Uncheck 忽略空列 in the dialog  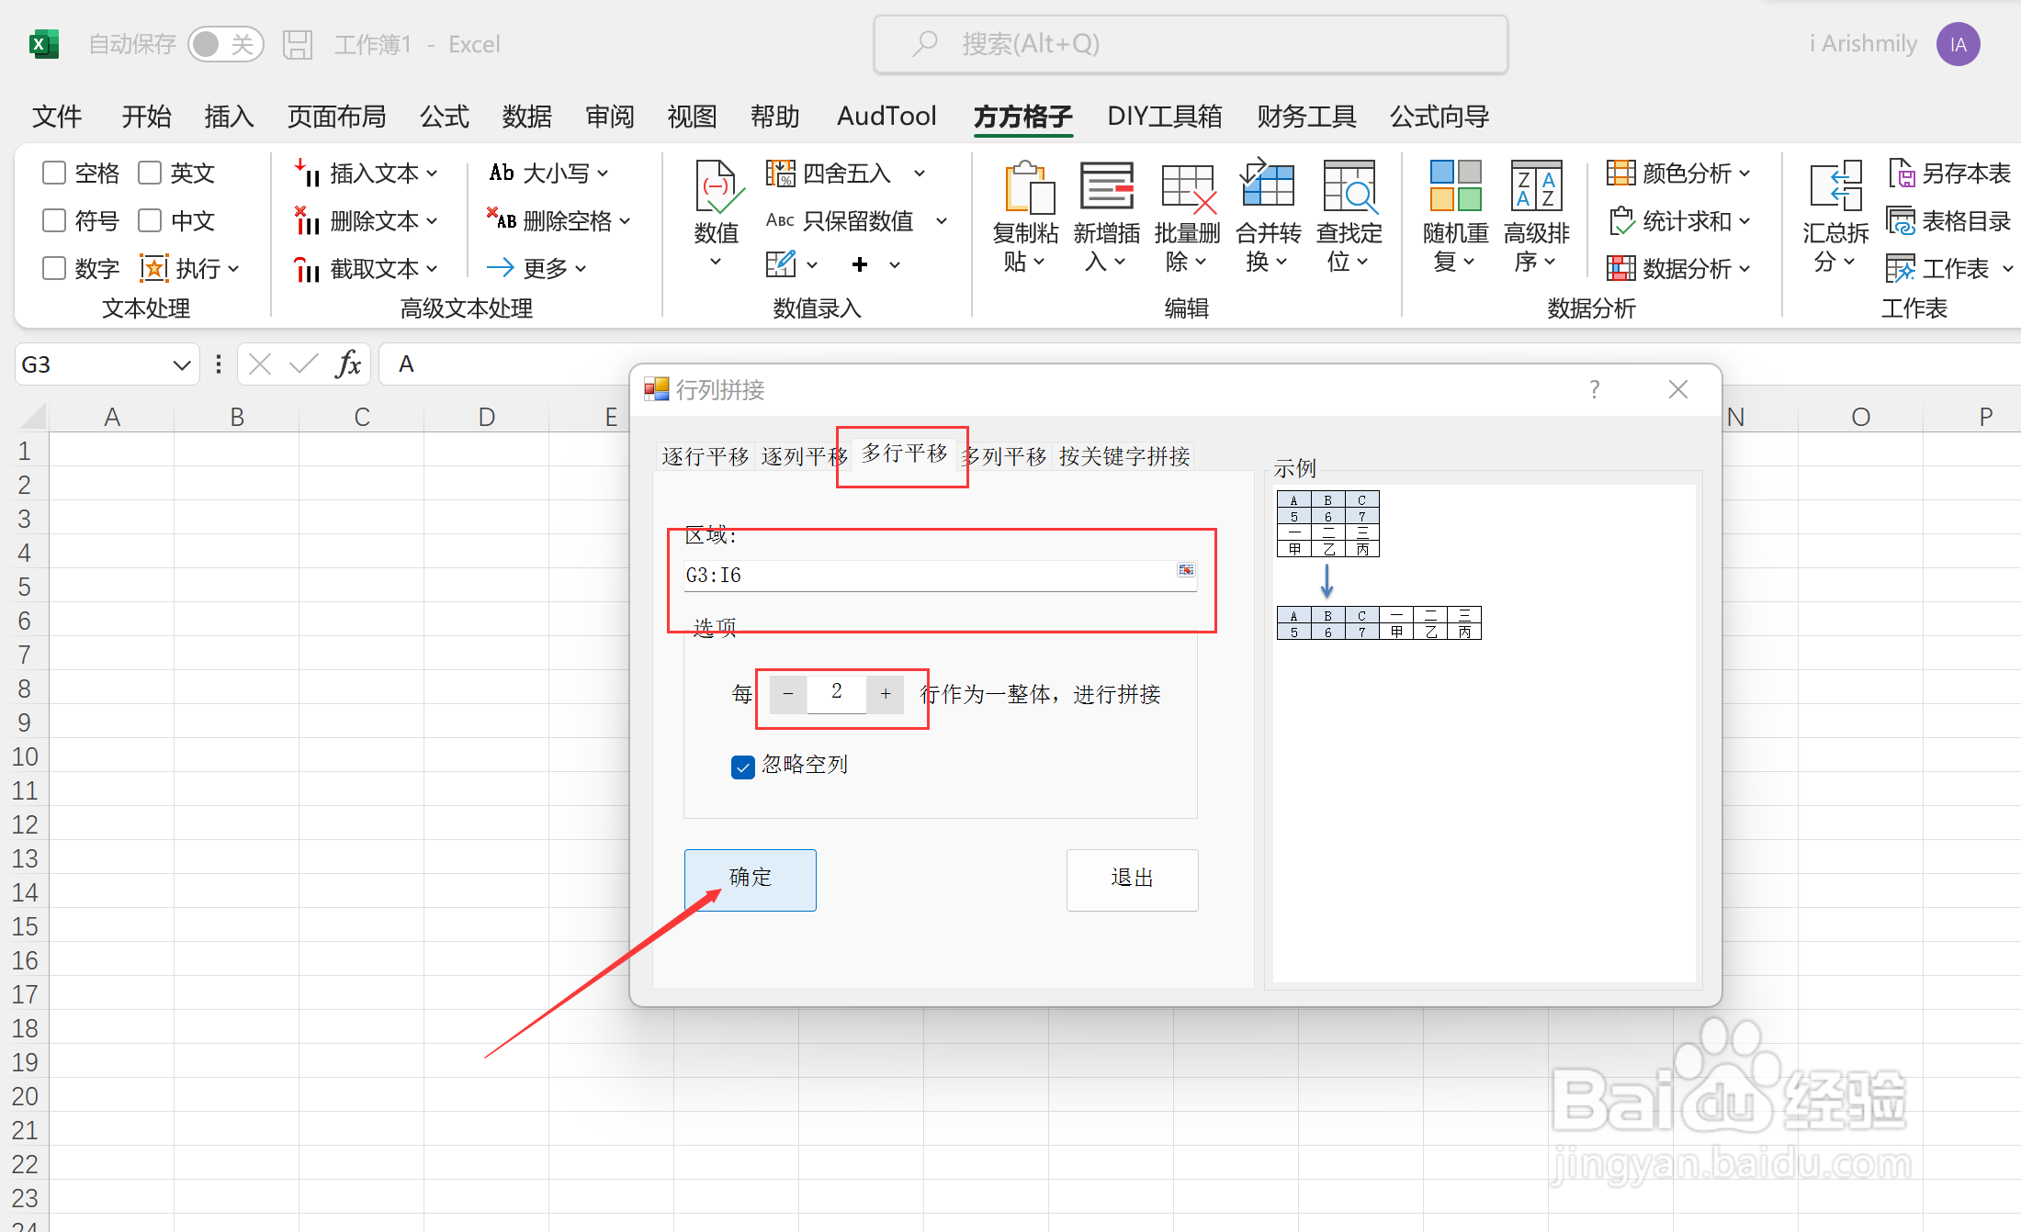point(742,766)
